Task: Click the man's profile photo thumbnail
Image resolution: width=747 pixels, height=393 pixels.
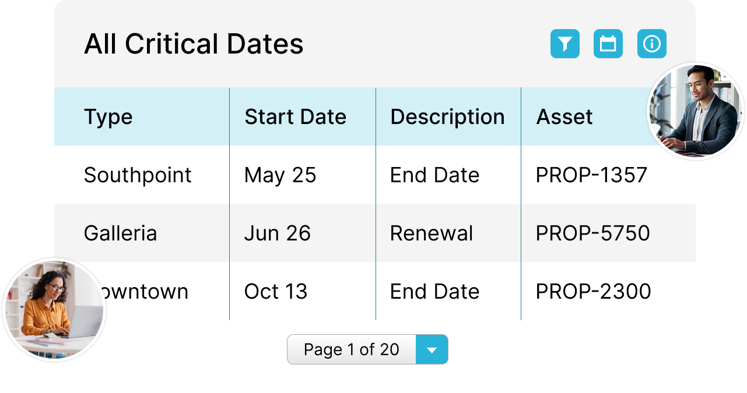Action: point(697,111)
